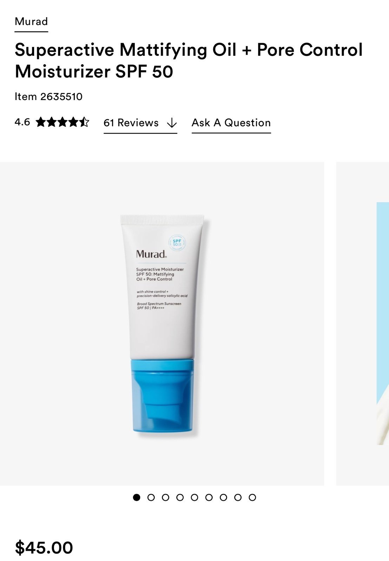
Task: Click the 61 Reviews link
Action: click(140, 123)
